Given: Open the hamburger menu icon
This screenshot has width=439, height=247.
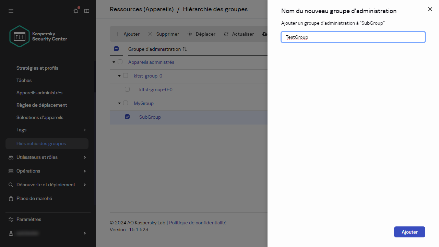Looking at the screenshot, I should pos(11,11).
